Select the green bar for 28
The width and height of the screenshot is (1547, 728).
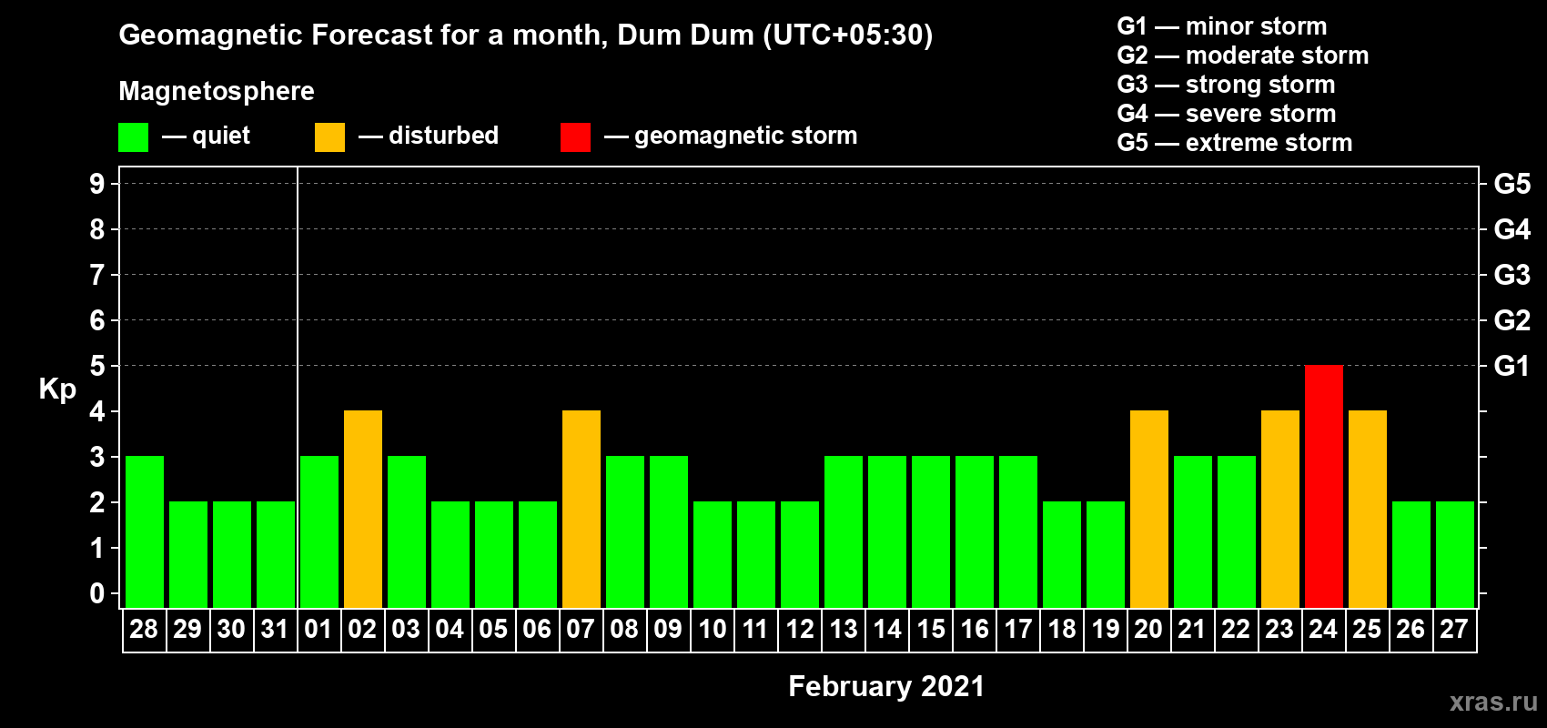pos(145,531)
